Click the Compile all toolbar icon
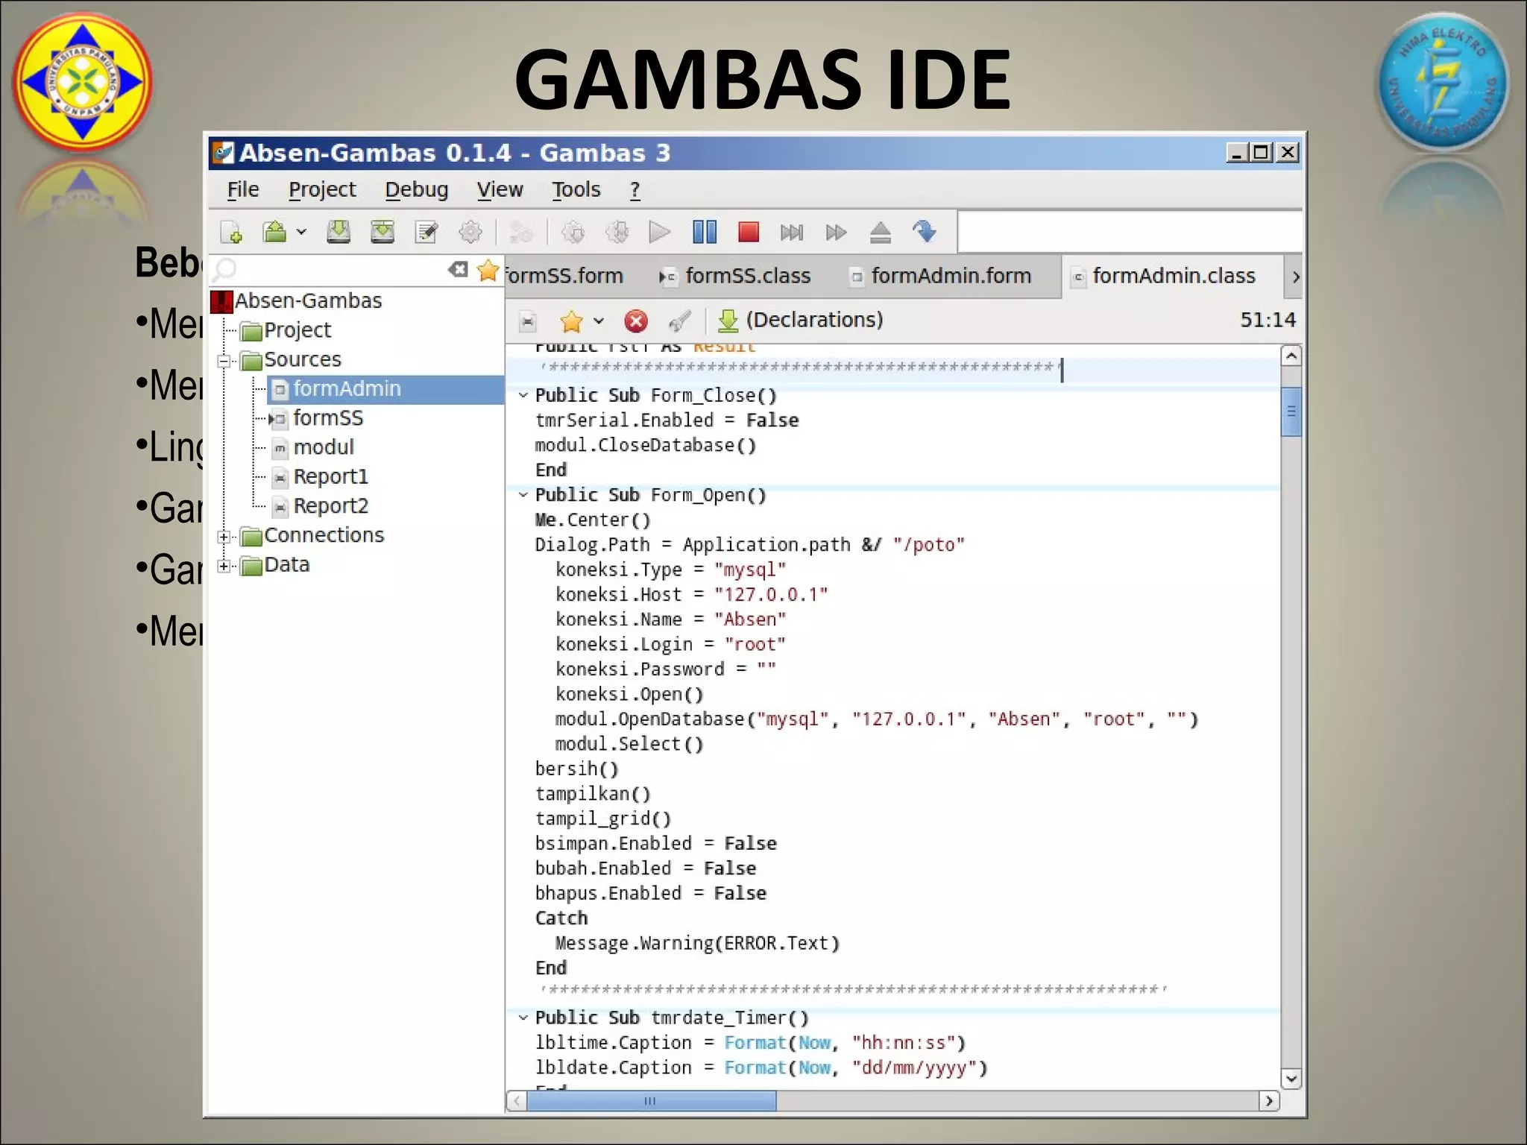The height and width of the screenshot is (1145, 1527). pyautogui.click(x=617, y=232)
